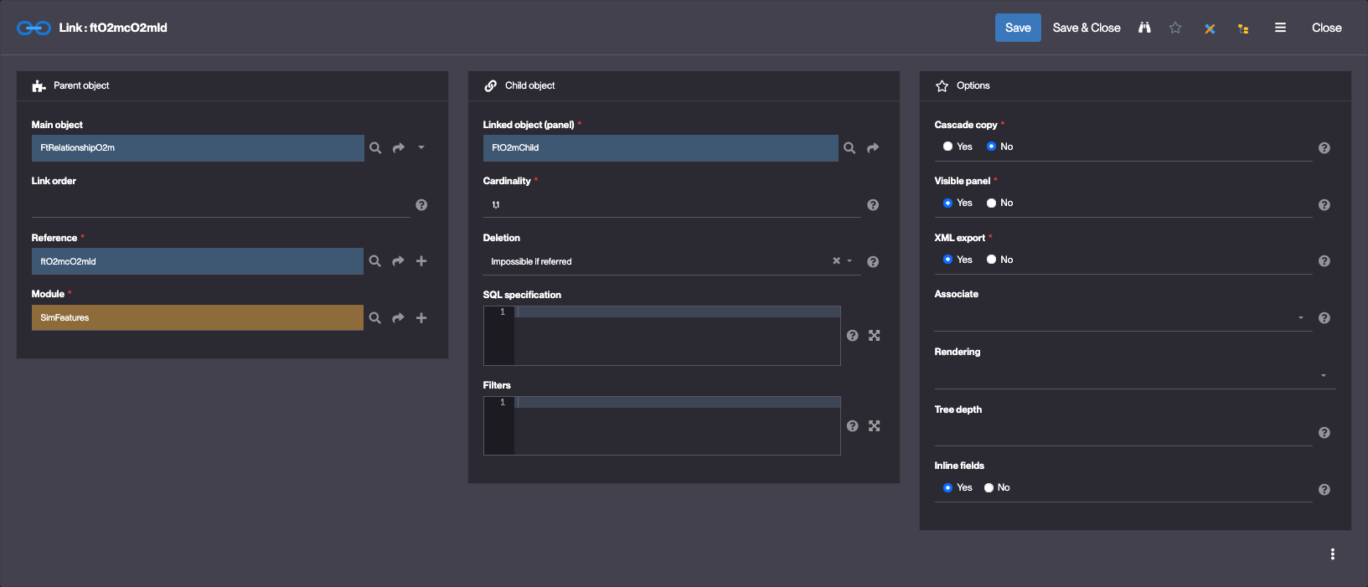Viewport: 1368px width, 587px height.
Task: Click into the Tree depth field
Action: (x=1123, y=433)
